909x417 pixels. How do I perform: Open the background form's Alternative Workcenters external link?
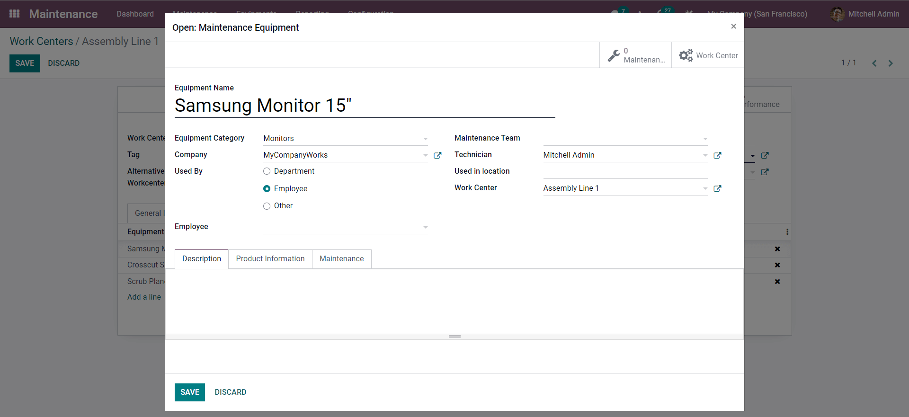click(765, 172)
